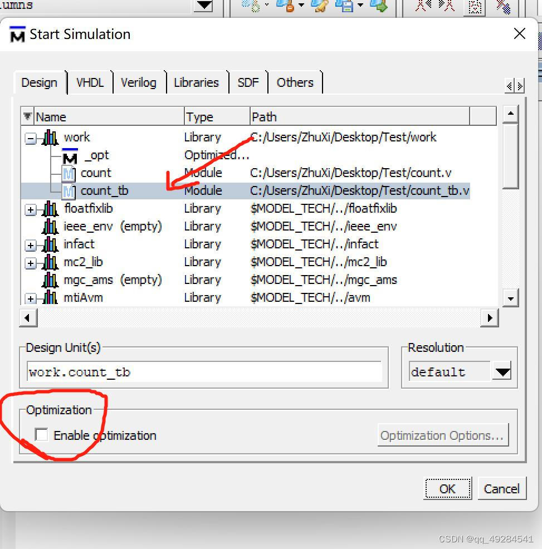Close the Start Simulation dialog
The image size is (542, 549).
pyautogui.click(x=519, y=34)
